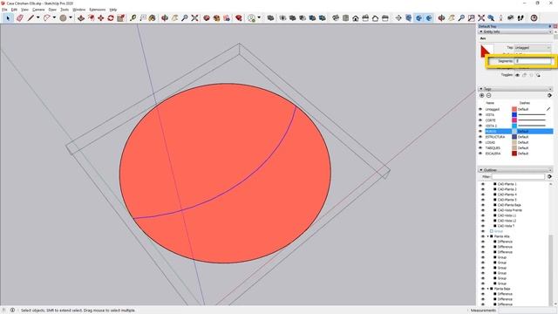Click ESCALERA tag dark red swatch
The height and width of the screenshot is (314, 558).
514,154
